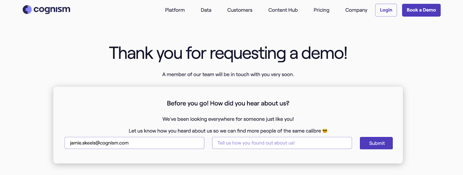Click the 'Thank you for requesting a demo!' heading
This screenshot has width=463, height=175.
(228, 54)
